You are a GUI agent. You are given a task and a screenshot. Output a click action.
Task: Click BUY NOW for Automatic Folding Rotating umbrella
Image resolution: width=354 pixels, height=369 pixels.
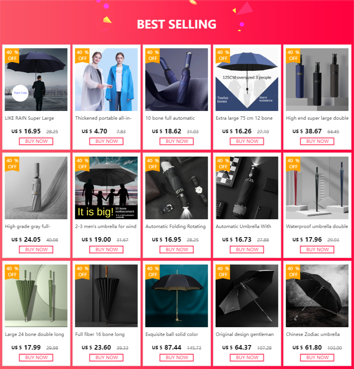[177, 249]
